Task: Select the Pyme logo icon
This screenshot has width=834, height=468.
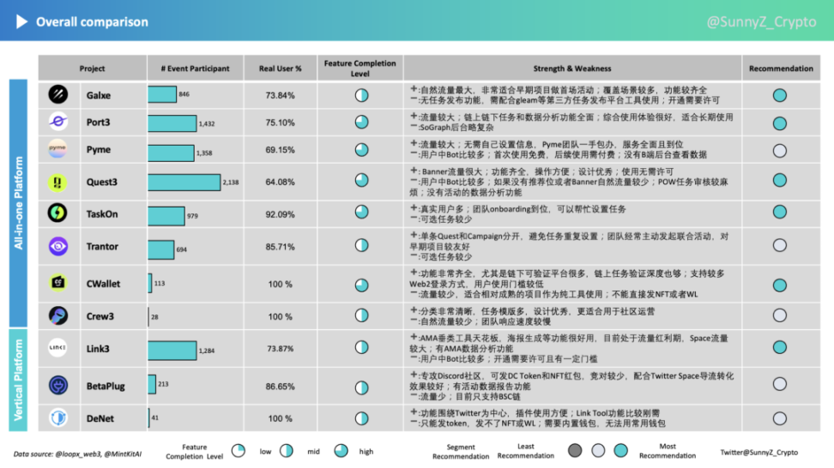Action: click(58, 149)
